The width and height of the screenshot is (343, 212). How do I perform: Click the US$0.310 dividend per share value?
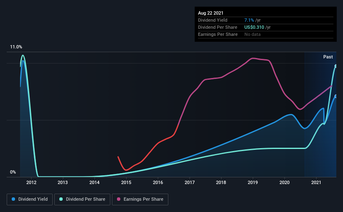tap(258, 27)
